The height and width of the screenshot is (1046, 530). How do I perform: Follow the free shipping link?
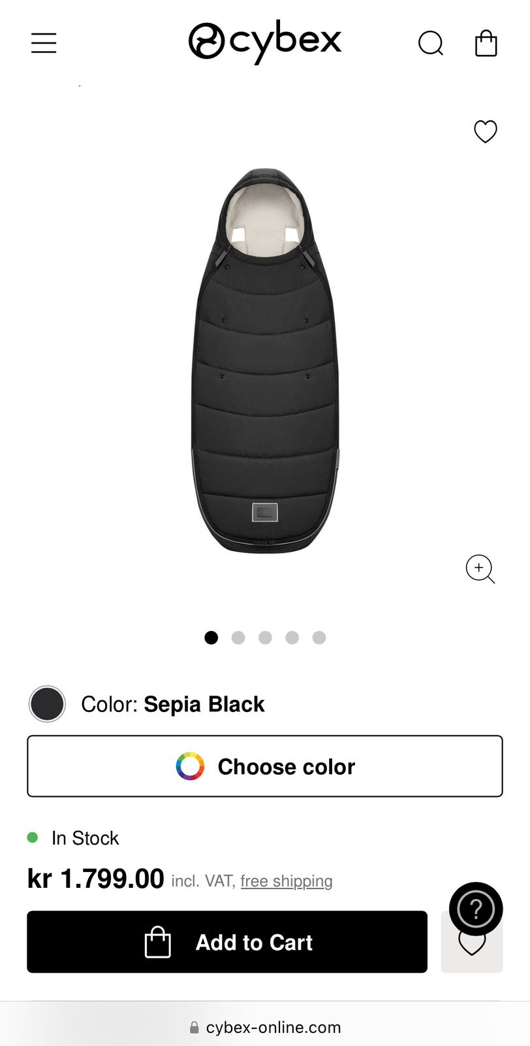point(287,881)
